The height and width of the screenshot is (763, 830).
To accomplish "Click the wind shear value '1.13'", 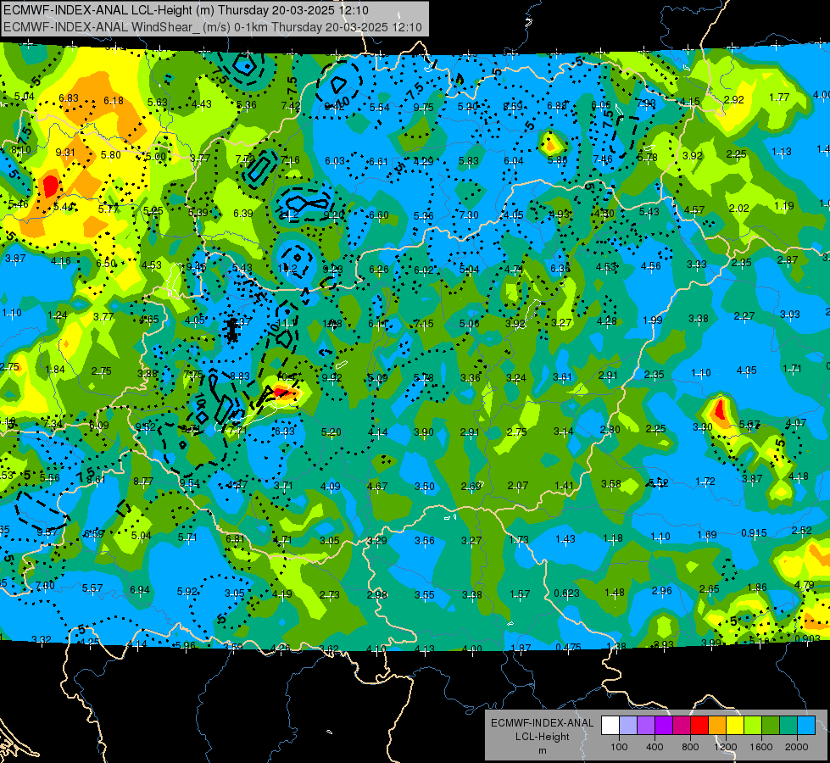I will pos(782,152).
